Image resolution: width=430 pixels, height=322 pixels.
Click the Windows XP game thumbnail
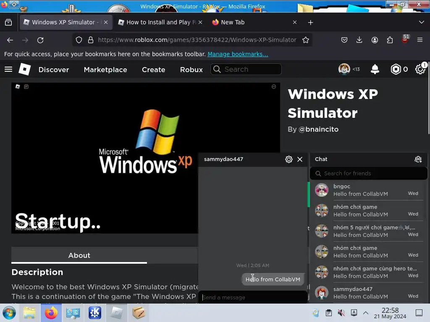pyautogui.click(x=146, y=158)
